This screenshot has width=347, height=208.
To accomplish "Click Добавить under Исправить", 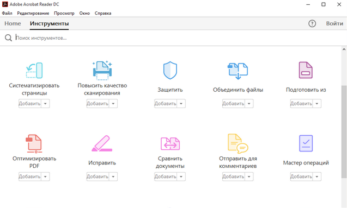I will 98,177.
